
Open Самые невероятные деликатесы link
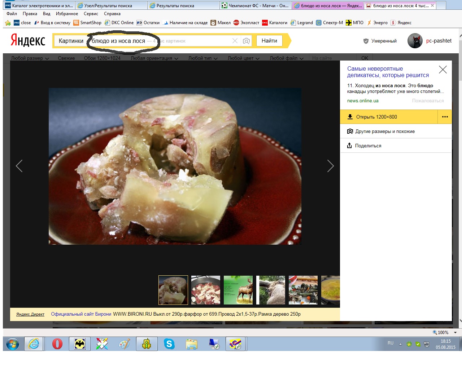(x=388, y=72)
